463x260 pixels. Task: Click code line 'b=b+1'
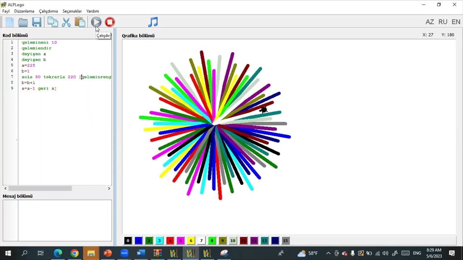point(28,83)
